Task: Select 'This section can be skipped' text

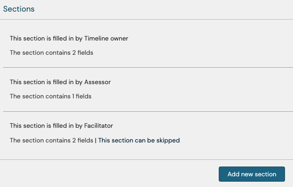Action: (x=139, y=140)
